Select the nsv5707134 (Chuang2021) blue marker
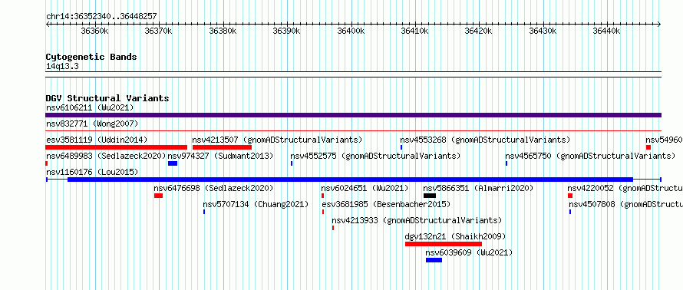The height and width of the screenshot is (290, 683). tap(204, 212)
